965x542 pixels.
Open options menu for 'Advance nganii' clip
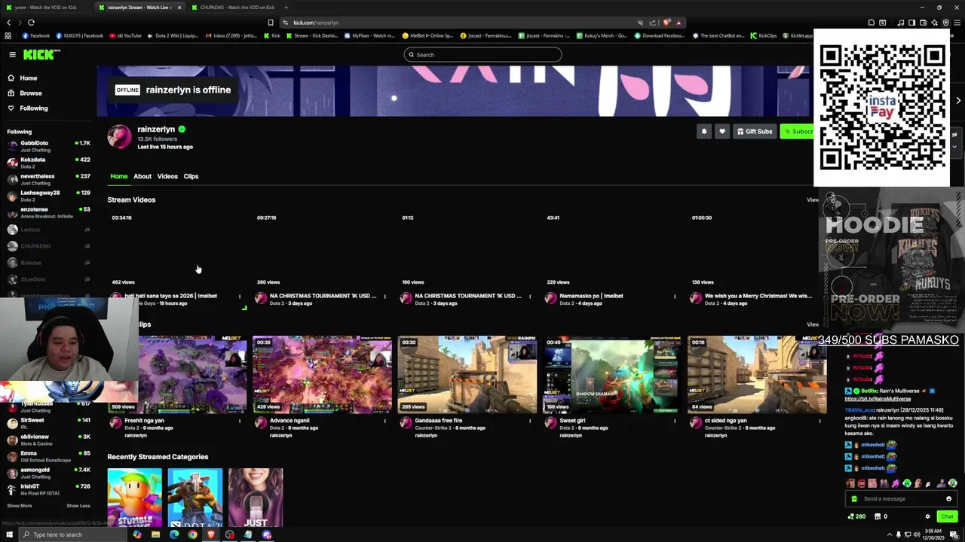pos(384,422)
